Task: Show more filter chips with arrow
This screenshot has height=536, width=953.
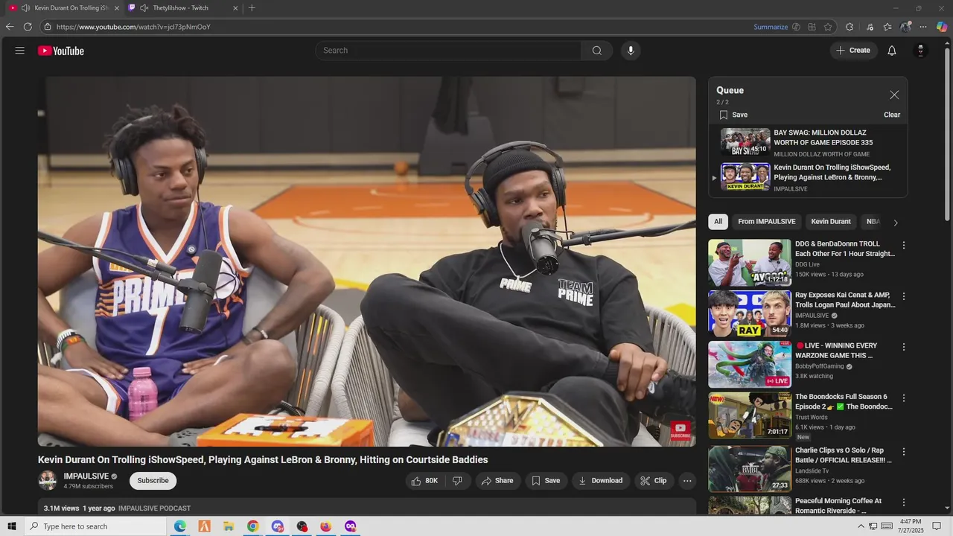Action: point(896,223)
